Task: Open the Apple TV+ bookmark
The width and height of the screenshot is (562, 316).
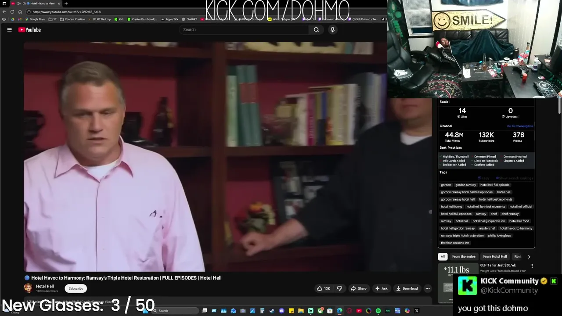Action: tap(170, 19)
